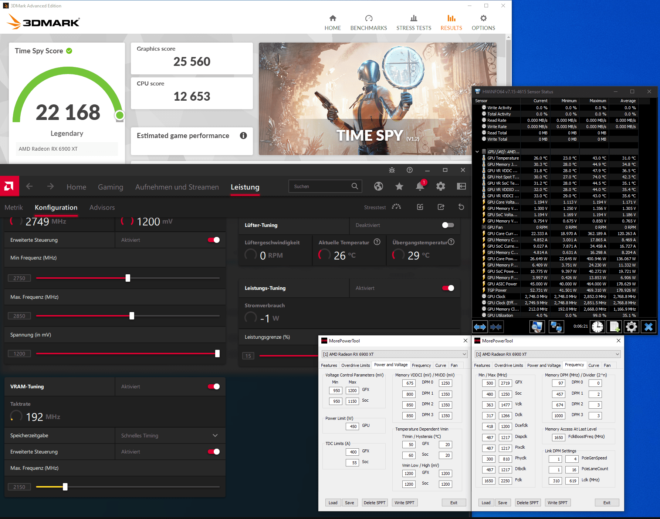Click HWiNFO save log icon
660x519 pixels.
(x=615, y=327)
